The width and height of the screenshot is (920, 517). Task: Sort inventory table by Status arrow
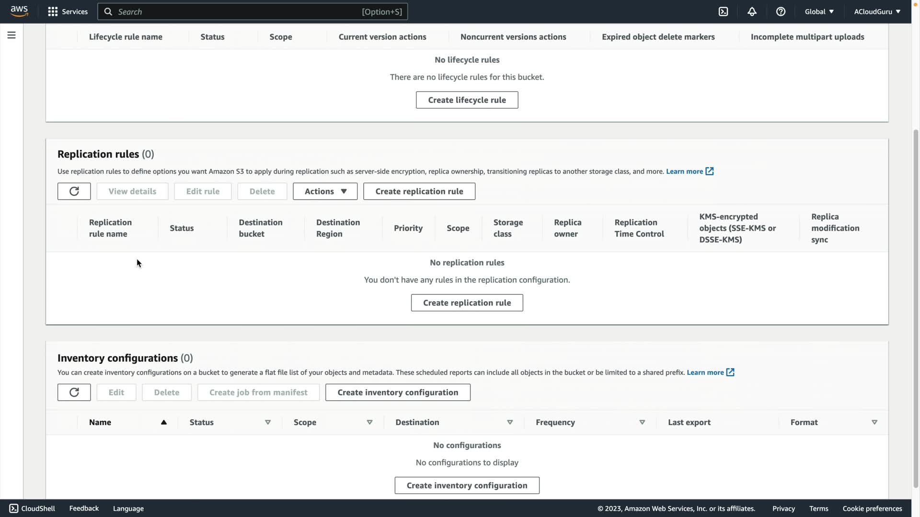coord(268,422)
